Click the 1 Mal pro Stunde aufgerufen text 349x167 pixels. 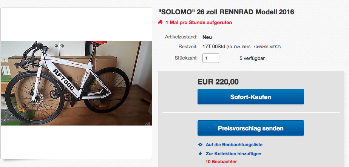coord(199,23)
